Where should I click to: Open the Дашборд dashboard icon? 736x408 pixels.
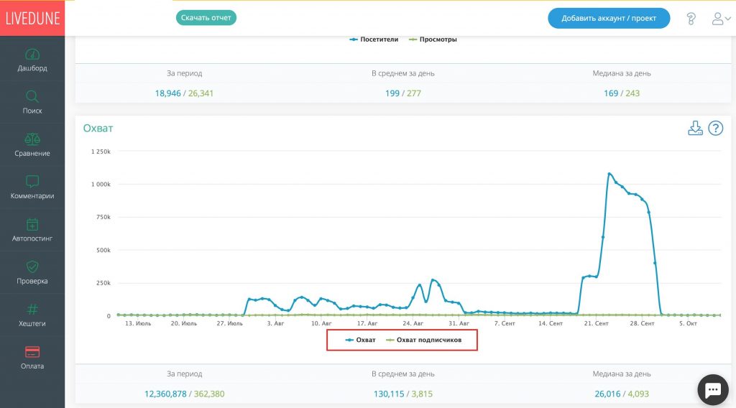click(x=32, y=55)
